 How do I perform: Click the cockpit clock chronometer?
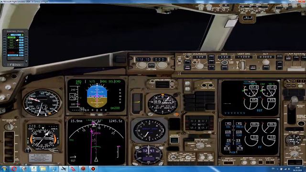pyautogui.click(x=149, y=155)
